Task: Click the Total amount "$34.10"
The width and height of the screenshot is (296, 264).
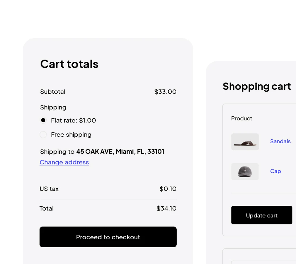Action: (166, 208)
